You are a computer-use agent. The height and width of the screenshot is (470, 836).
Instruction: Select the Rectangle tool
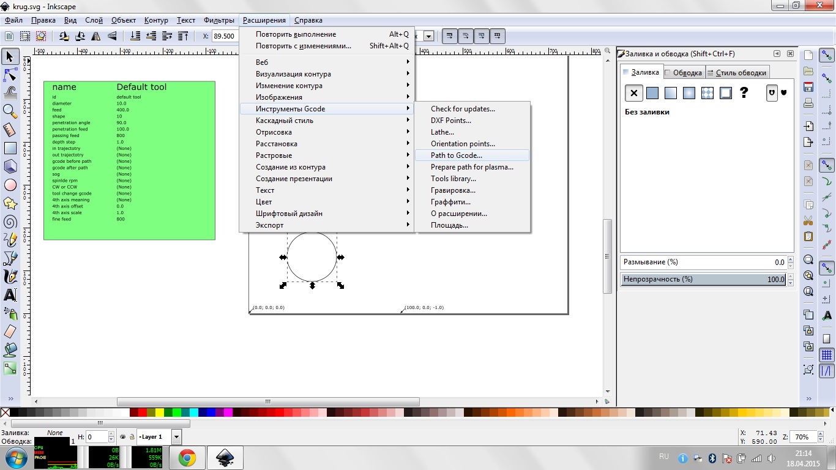10,147
